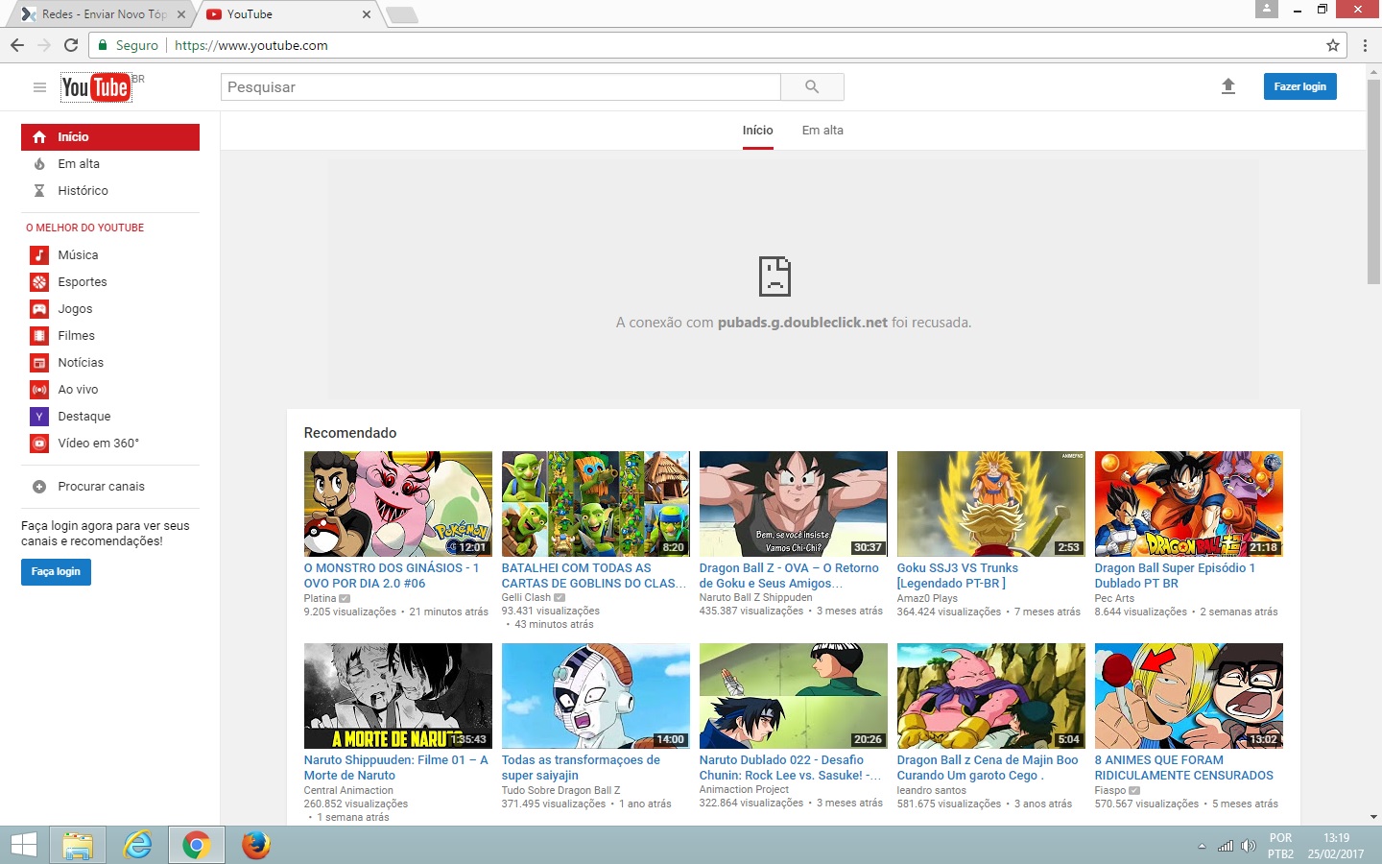1382x864 pixels.
Task: Open the Todas as transformaçoes thumbnail
Action: click(x=595, y=696)
